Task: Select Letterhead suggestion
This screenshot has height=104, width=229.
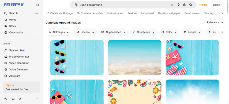Action: click(147, 13)
